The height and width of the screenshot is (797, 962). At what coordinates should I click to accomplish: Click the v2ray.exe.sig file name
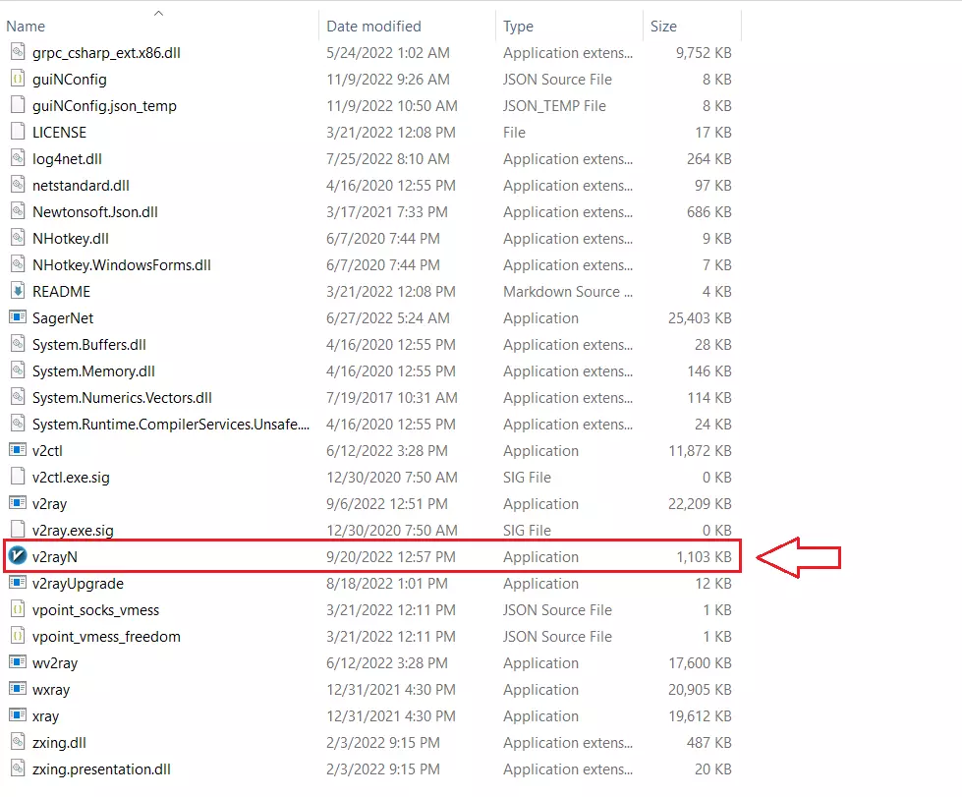[x=73, y=530]
